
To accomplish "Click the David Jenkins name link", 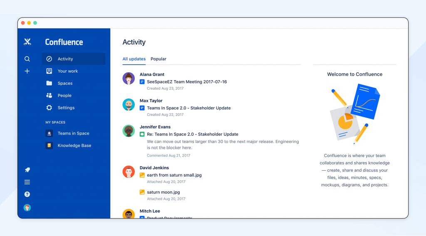I will (x=154, y=168).
